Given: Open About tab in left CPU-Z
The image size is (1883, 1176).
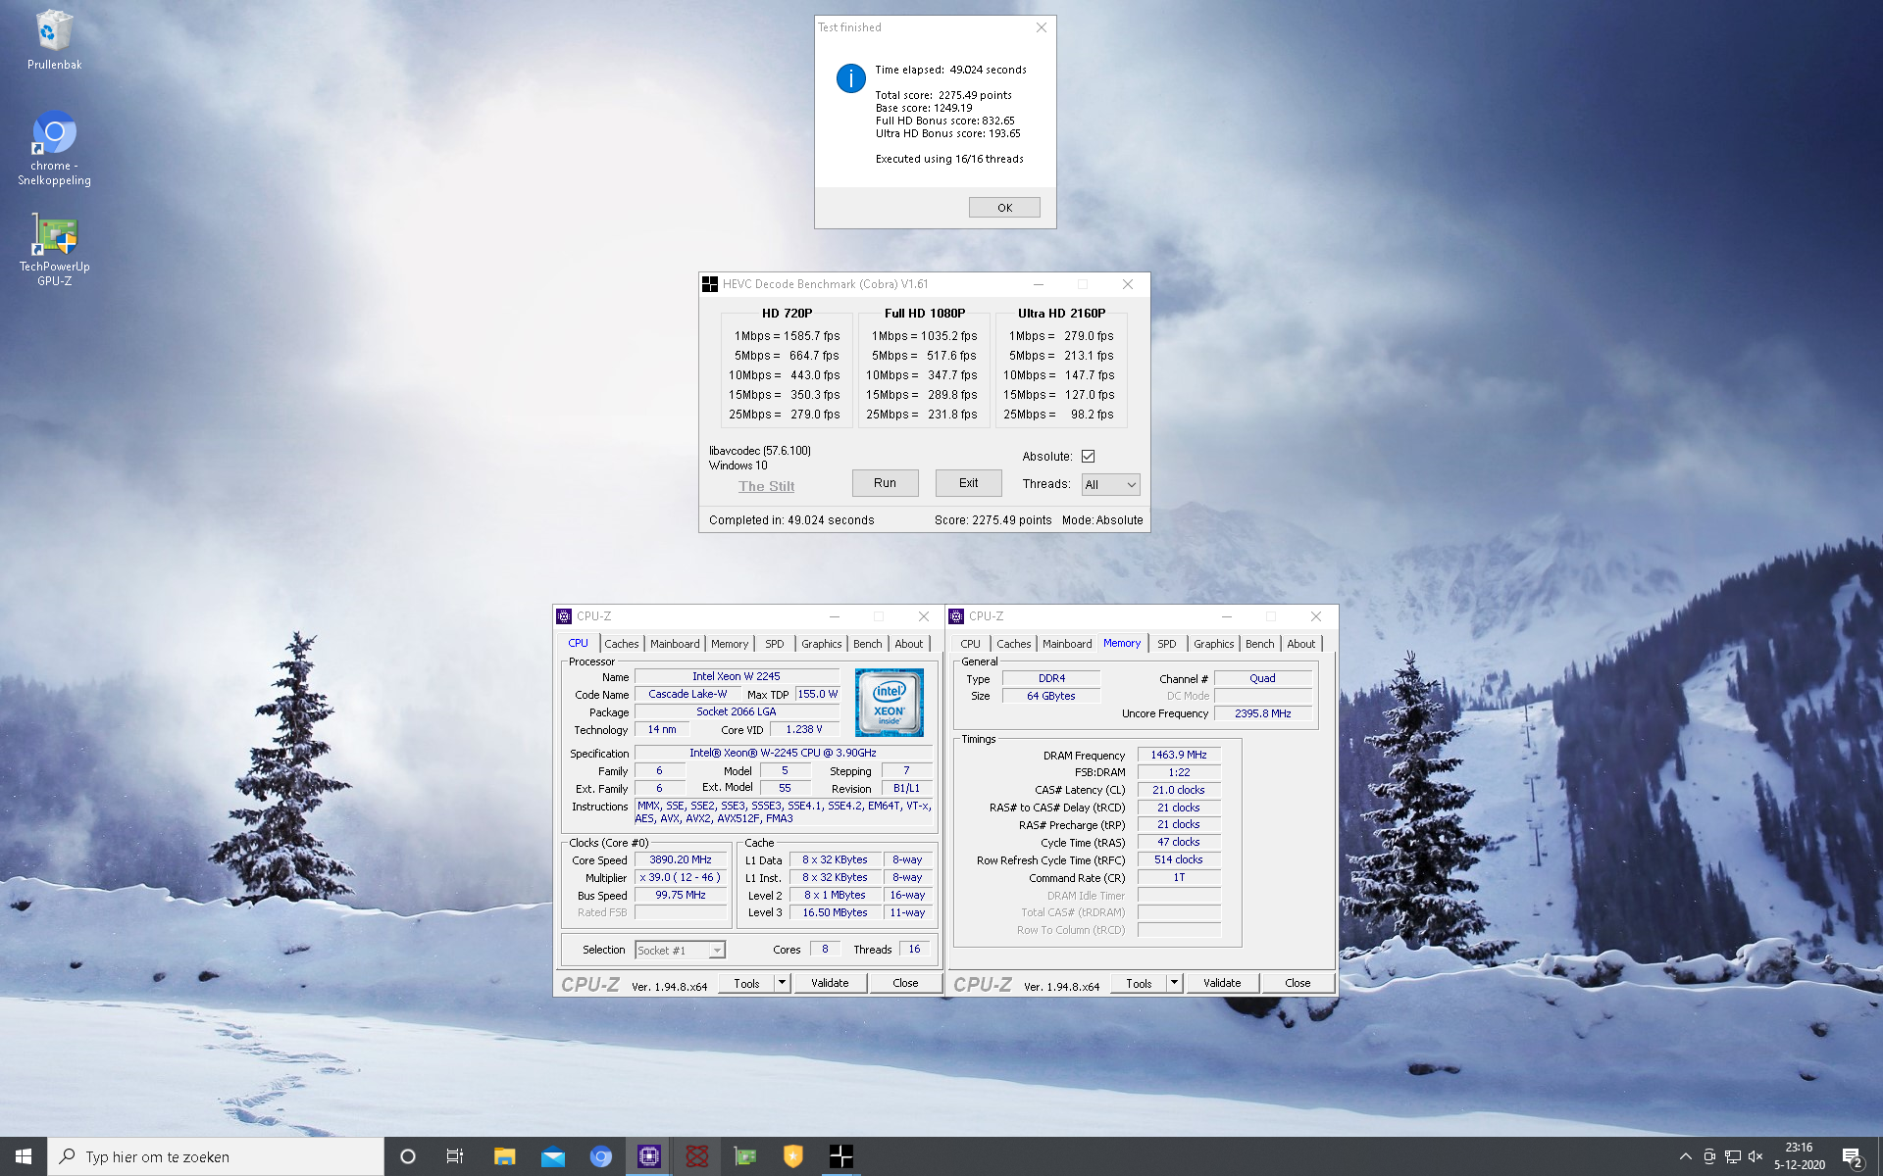Looking at the screenshot, I should coord(909,644).
